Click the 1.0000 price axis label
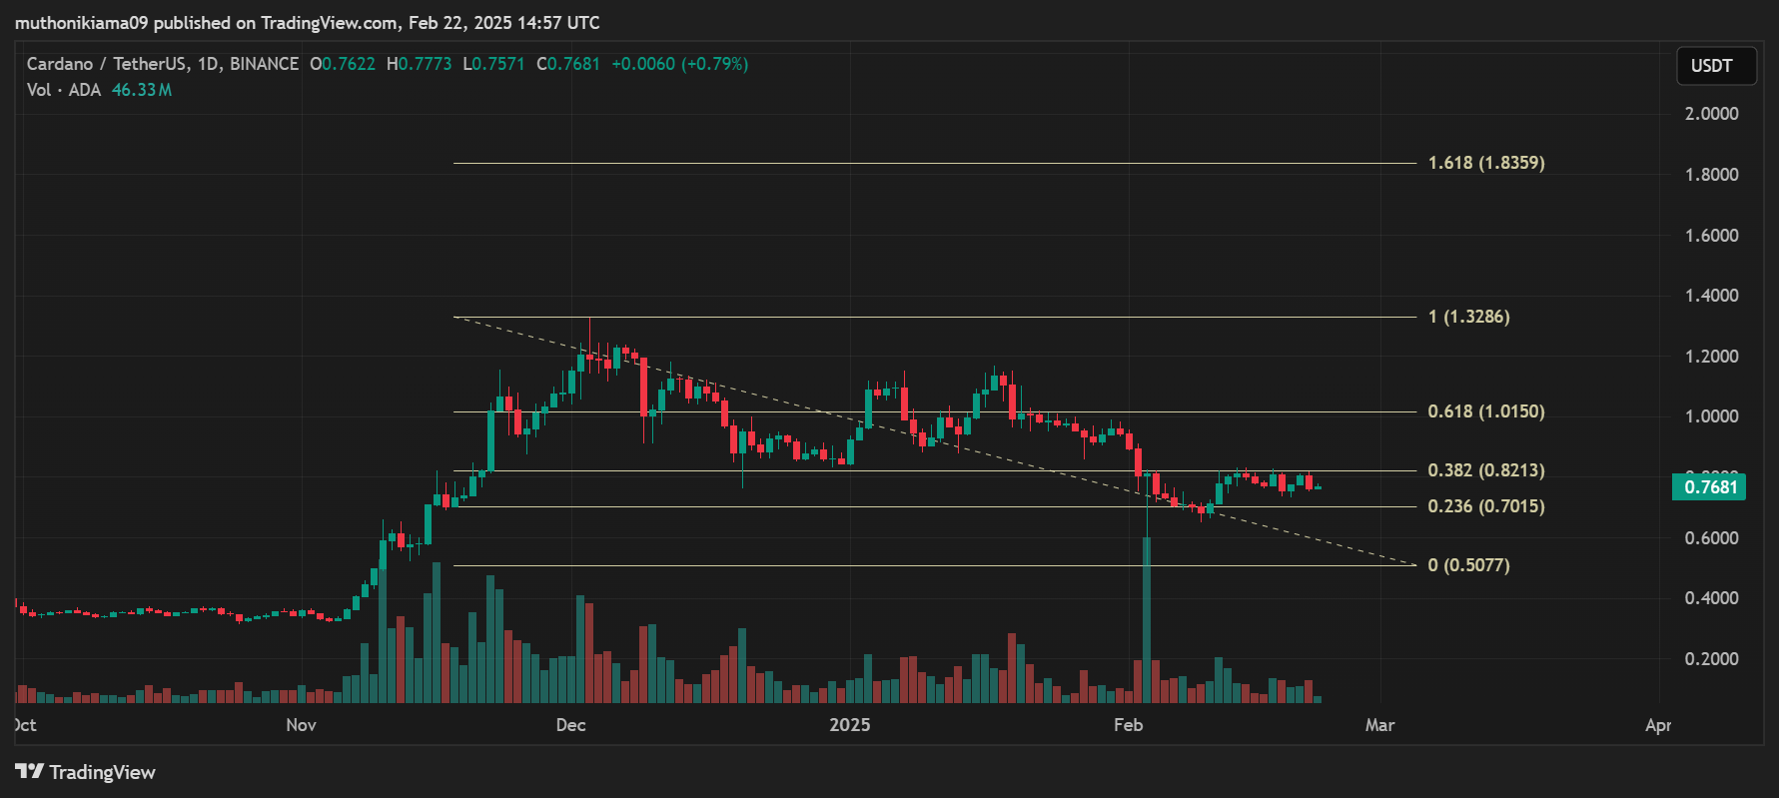1779x798 pixels. click(1712, 416)
